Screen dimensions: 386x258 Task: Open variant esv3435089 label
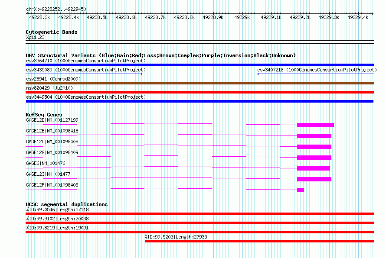[86, 70]
